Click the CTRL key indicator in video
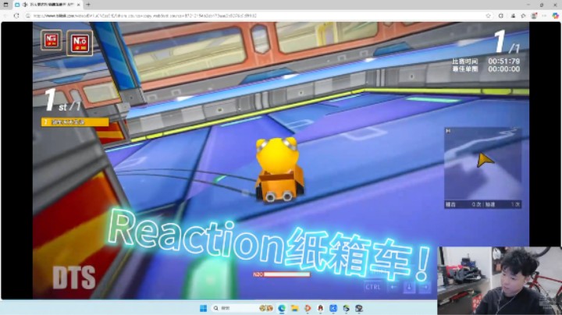 373,287
